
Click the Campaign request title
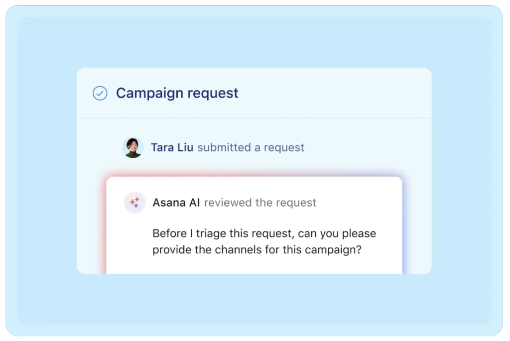click(x=177, y=93)
